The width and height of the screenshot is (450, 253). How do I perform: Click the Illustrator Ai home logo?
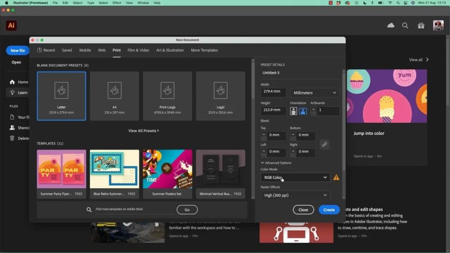(x=11, y=25)
